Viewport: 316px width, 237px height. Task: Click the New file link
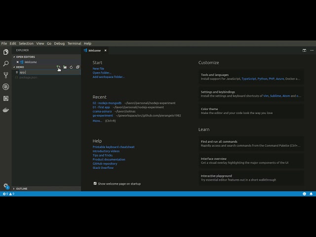(98, 69)
